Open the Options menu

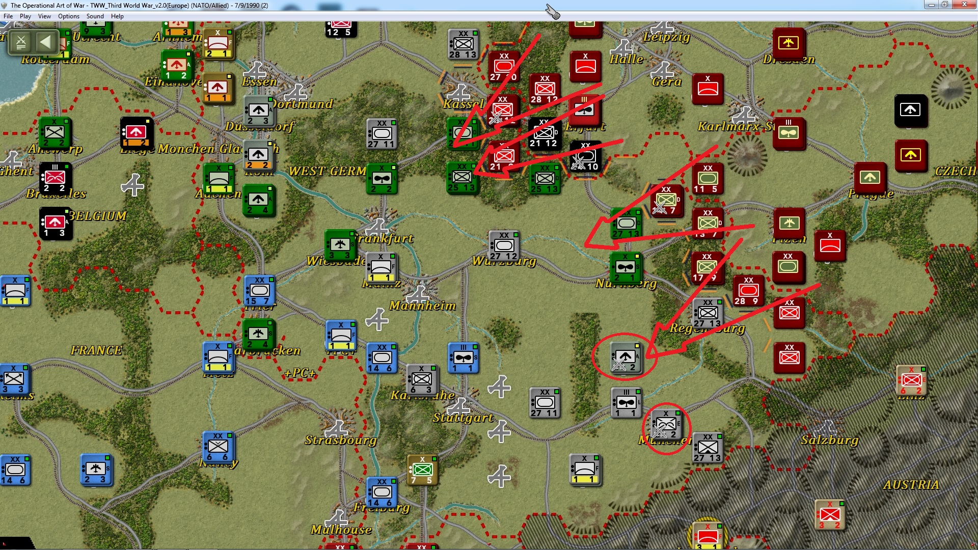69,16
